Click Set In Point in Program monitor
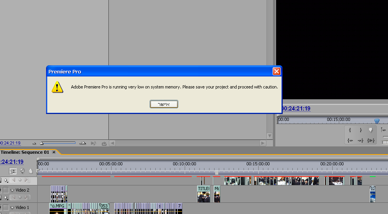The image size is (388, 214). point(350,130)
